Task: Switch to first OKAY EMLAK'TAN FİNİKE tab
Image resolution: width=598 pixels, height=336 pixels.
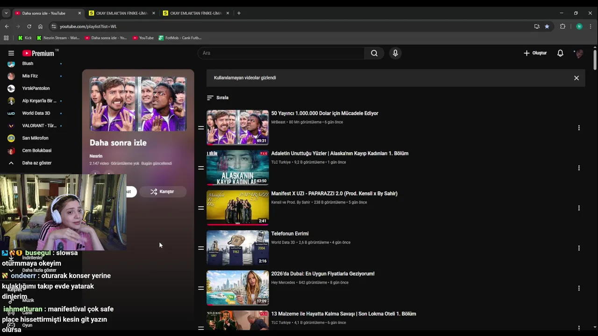Action: 121,13
